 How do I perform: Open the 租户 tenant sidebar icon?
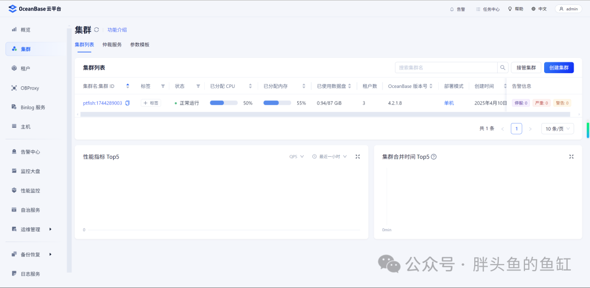tap(14, 68)
